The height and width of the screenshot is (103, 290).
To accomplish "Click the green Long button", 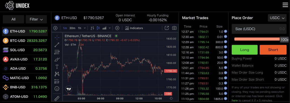I will (x=244, y=50).
